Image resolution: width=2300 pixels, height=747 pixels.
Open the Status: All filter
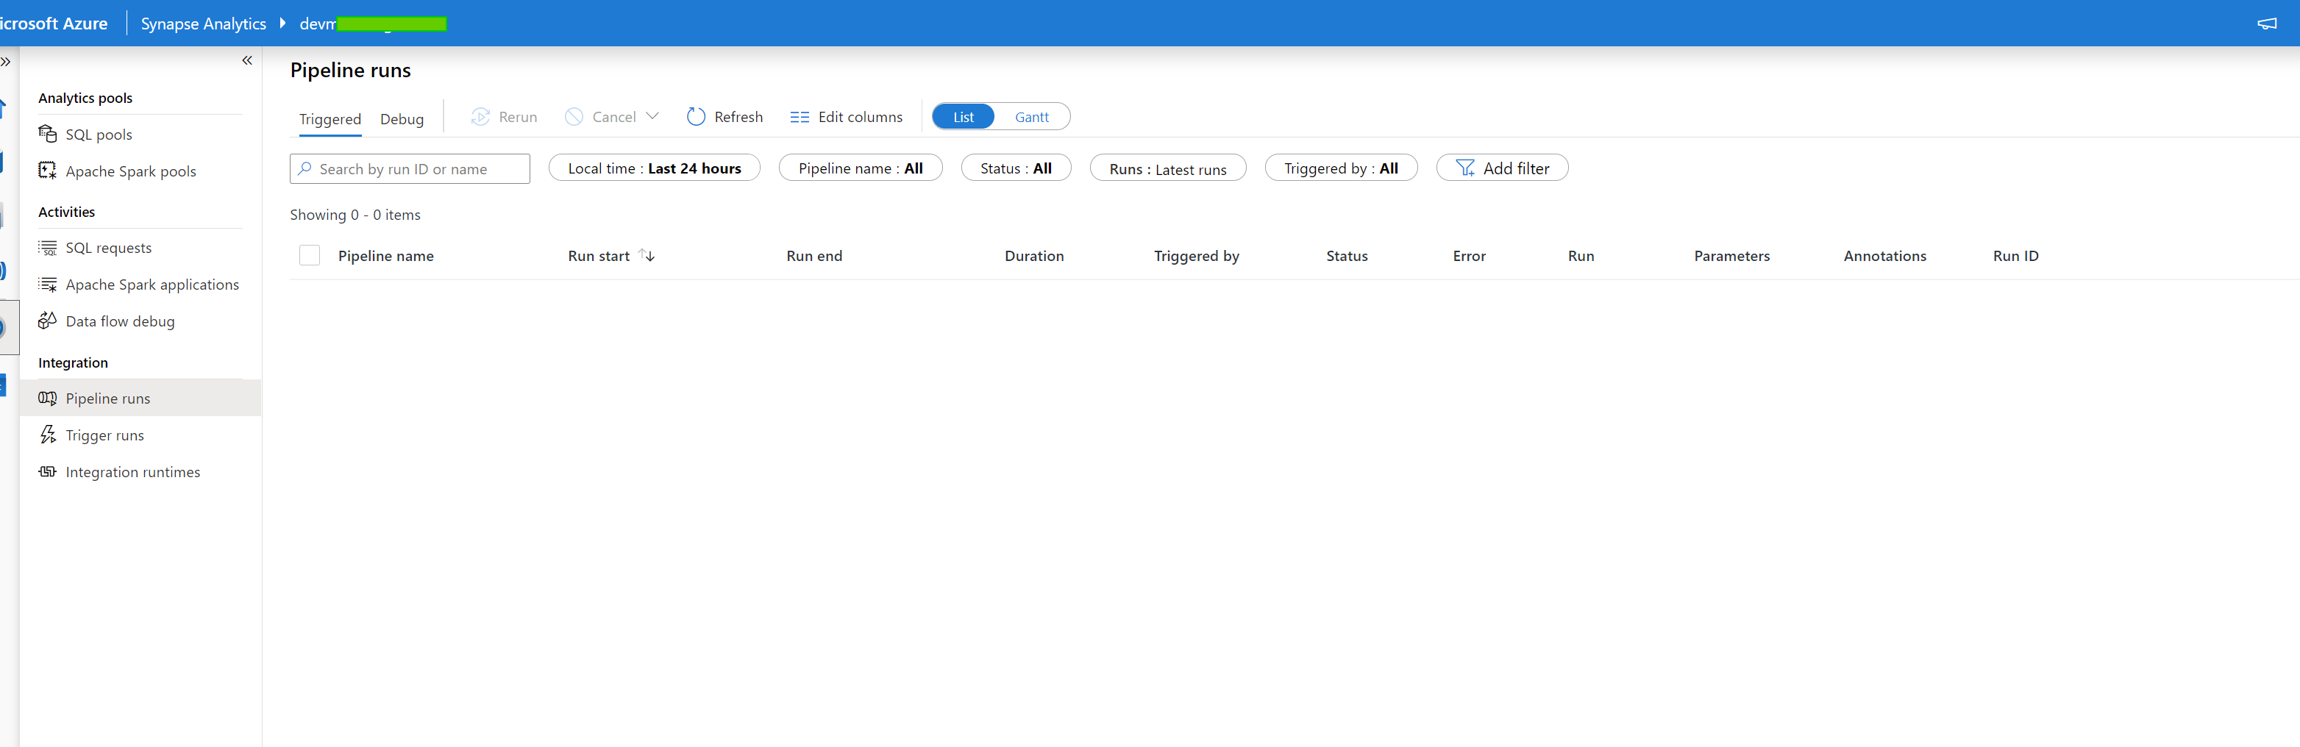[x=1015, y=168]
